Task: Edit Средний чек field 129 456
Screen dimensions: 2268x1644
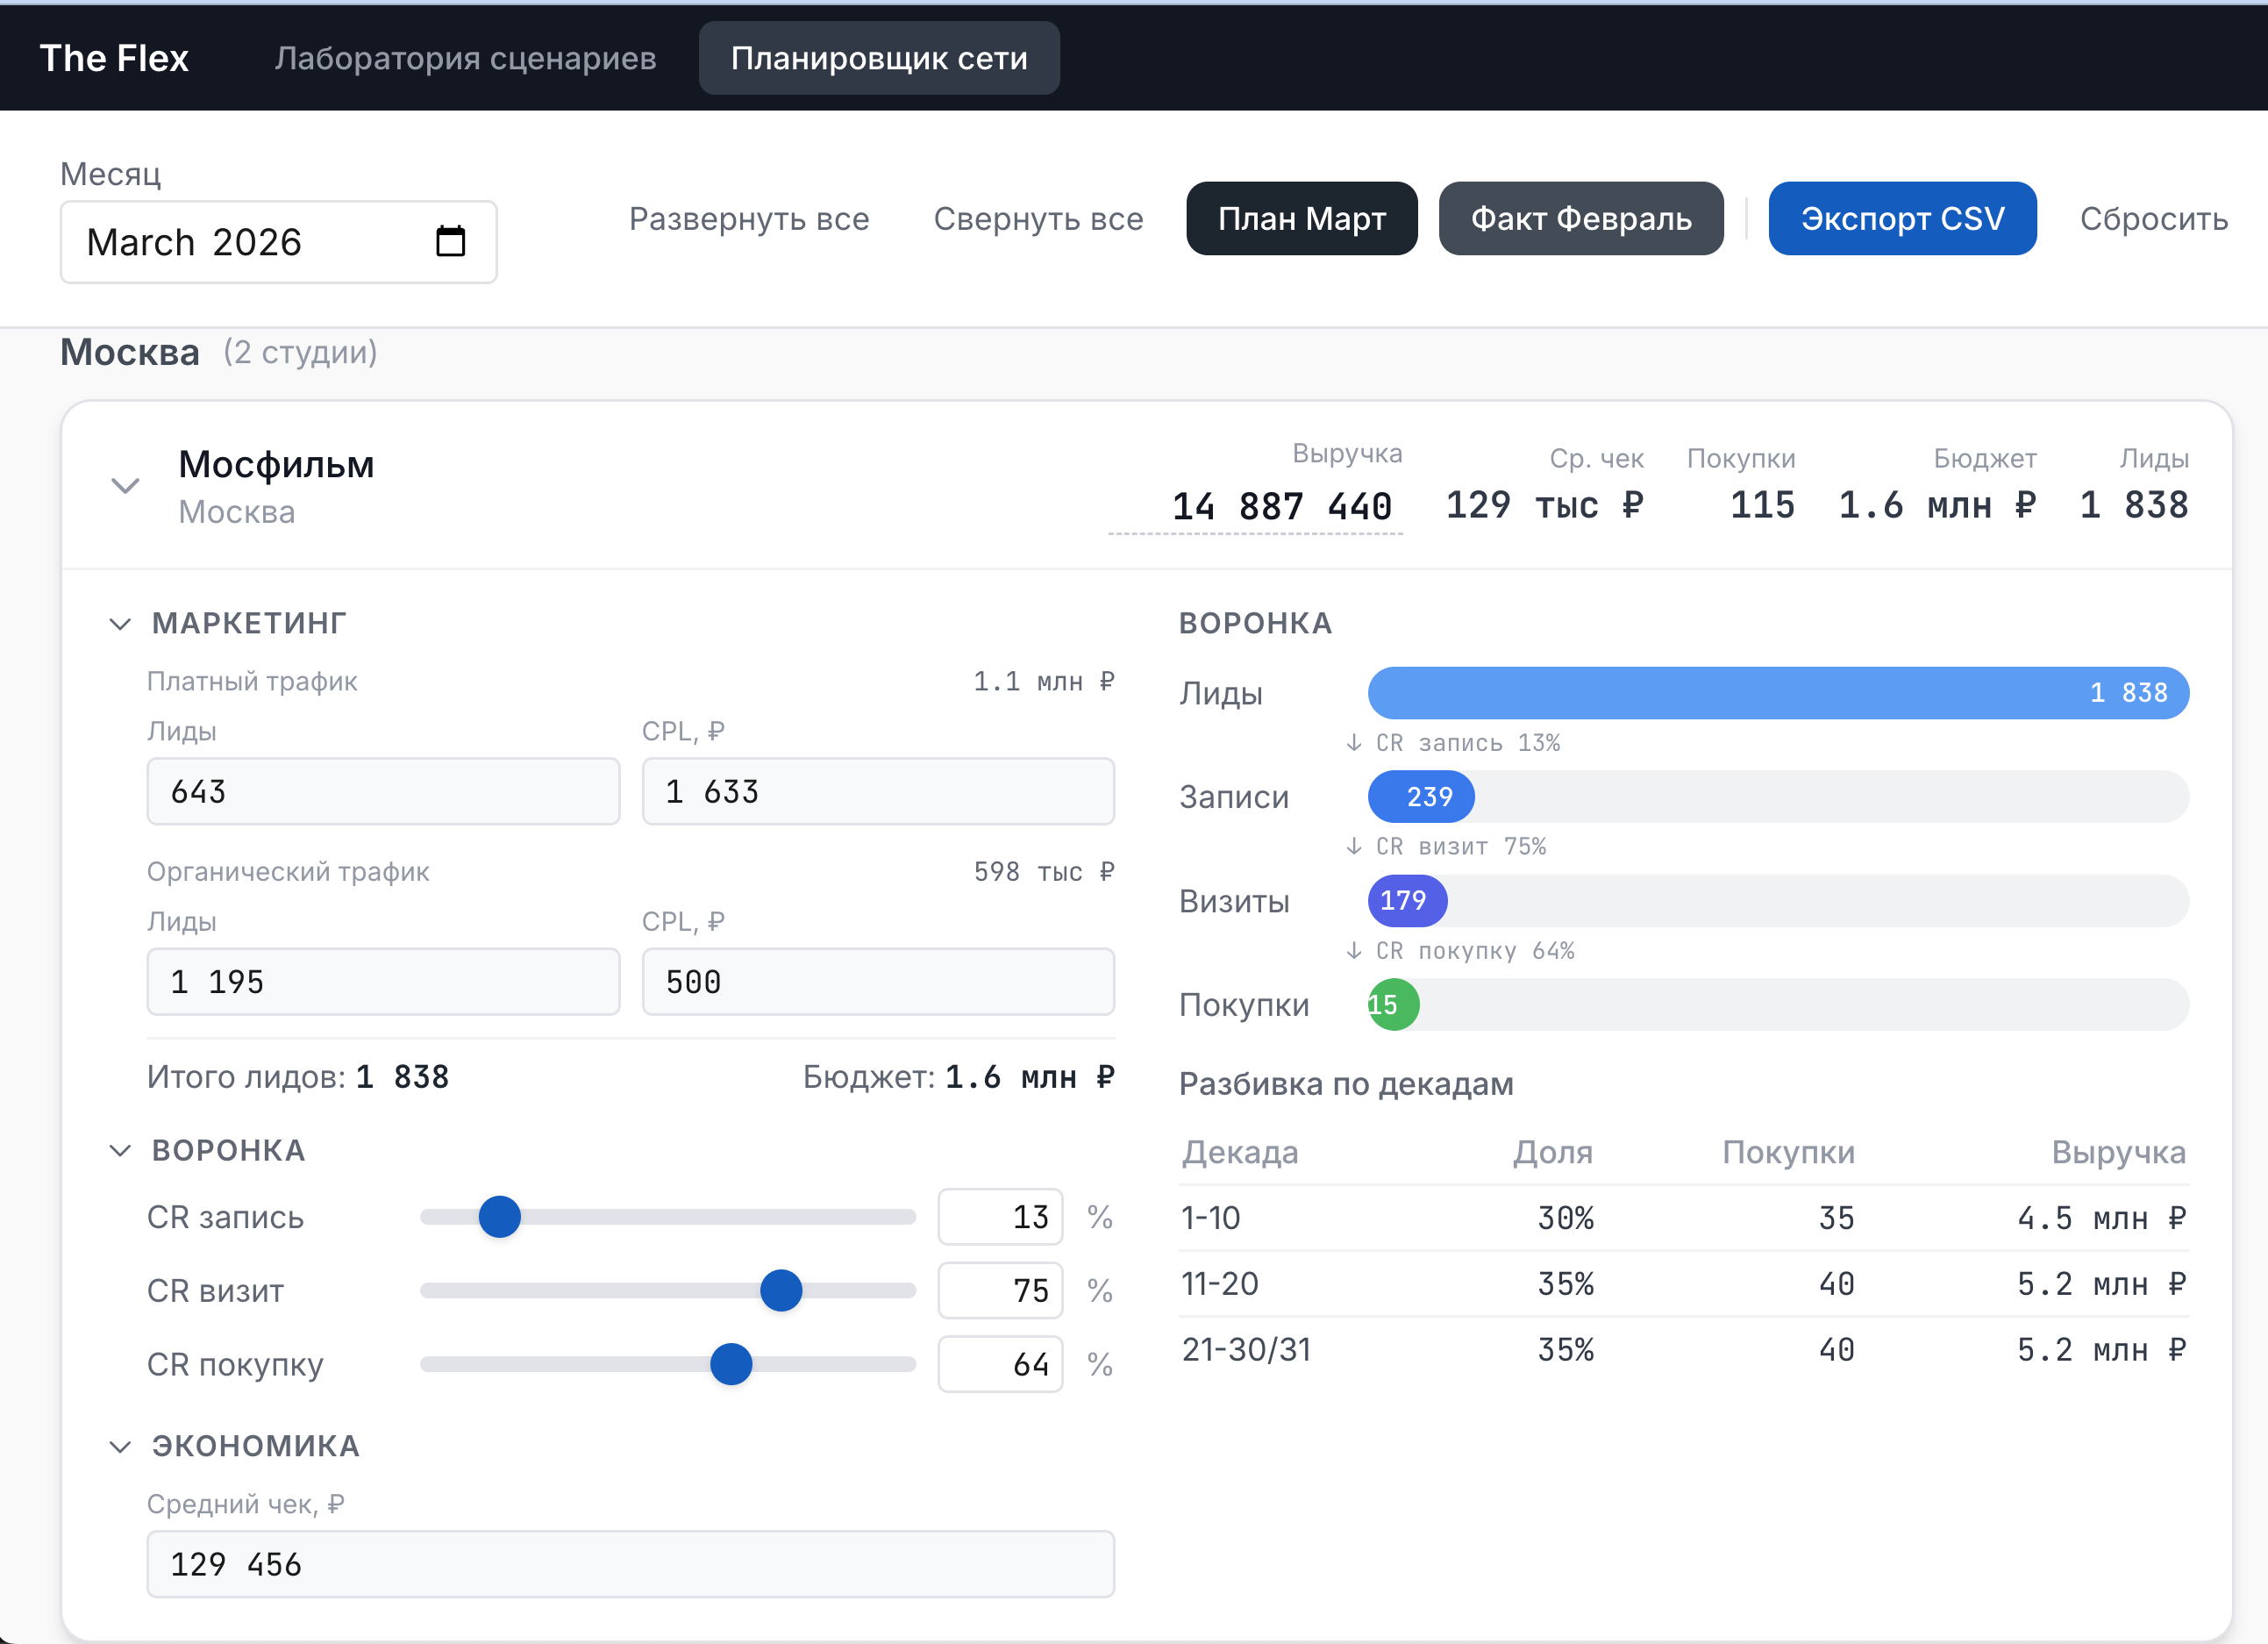Action: (x=631, y=1564)
